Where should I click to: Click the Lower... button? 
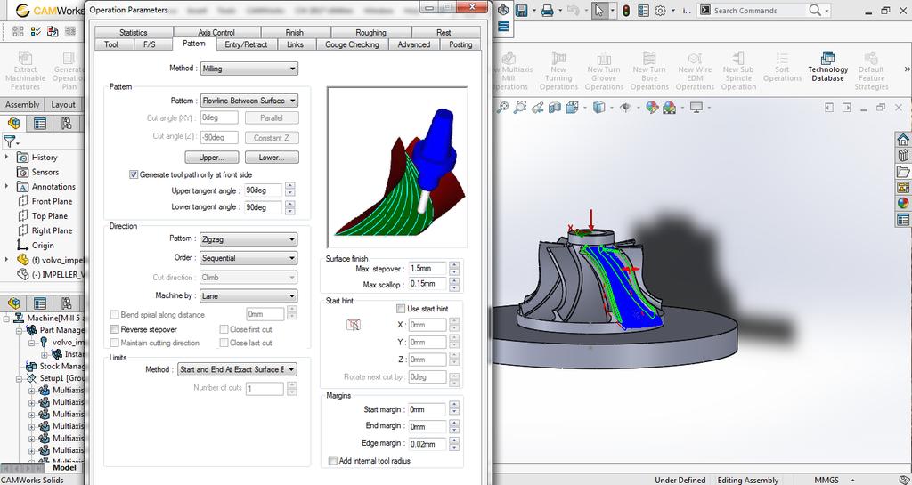pos(272,158)
